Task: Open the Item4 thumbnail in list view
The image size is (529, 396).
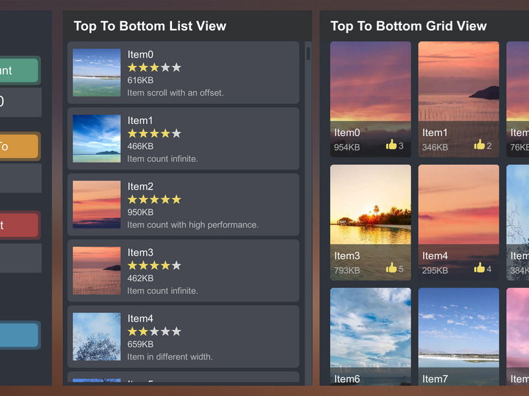Action: [x=97, y=337]
